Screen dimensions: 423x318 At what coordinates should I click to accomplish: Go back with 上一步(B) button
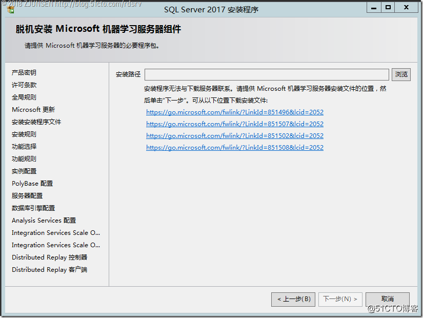pos(293,299)
